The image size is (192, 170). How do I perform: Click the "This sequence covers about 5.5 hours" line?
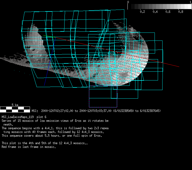[52, 136]
